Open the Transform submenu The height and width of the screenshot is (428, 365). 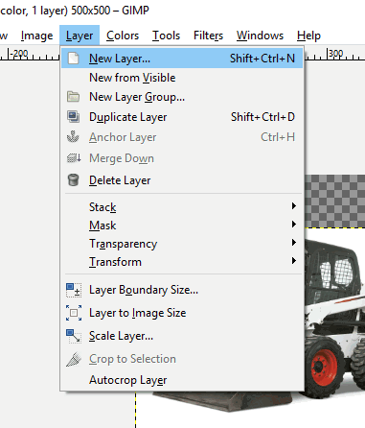pos(182,262)
